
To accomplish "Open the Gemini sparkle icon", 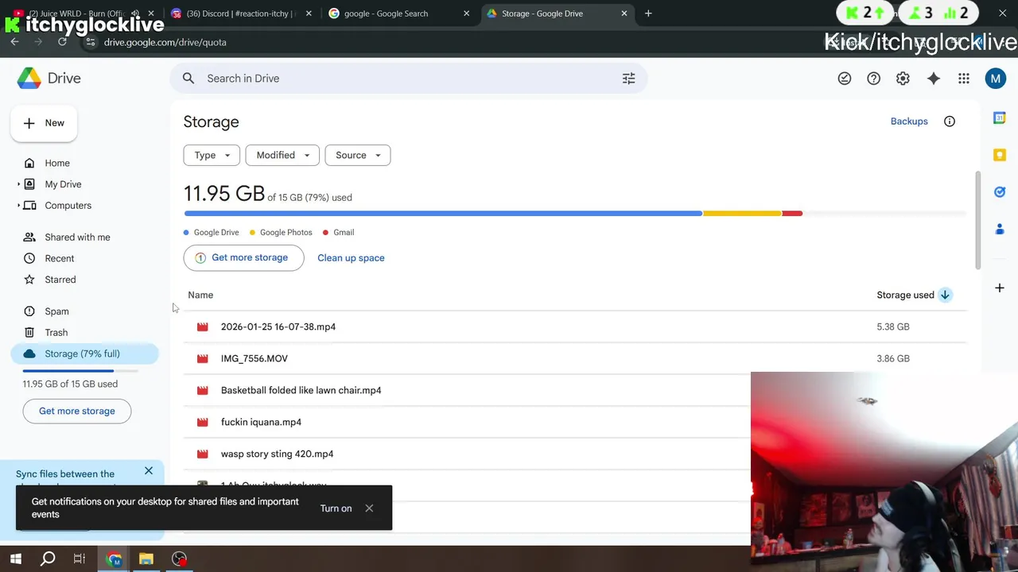I will [x=934, y=78].
